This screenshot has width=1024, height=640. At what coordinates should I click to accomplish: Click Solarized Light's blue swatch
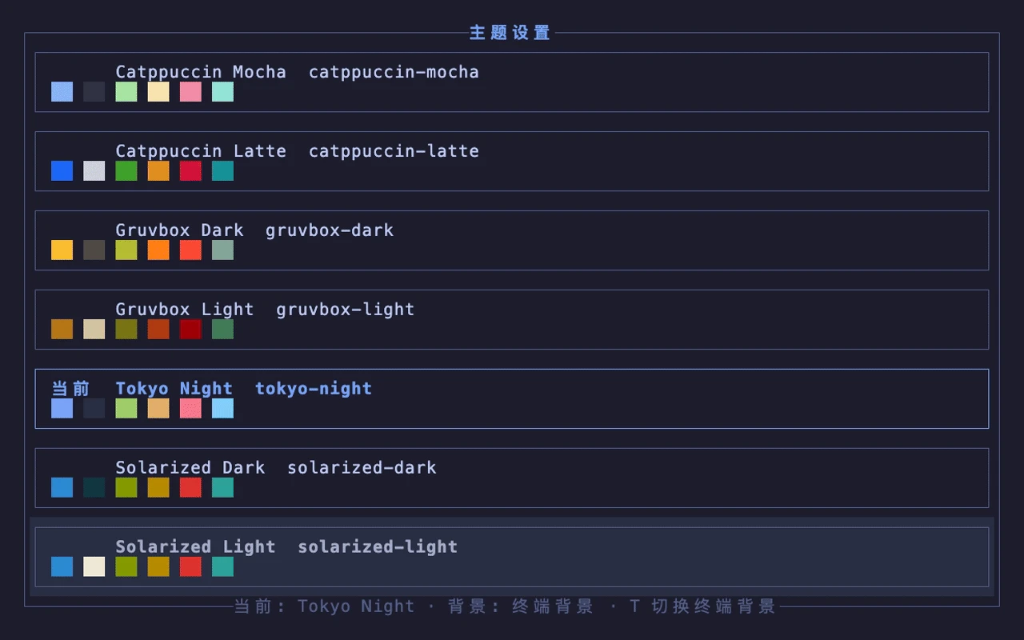click(x=62, y=567)
